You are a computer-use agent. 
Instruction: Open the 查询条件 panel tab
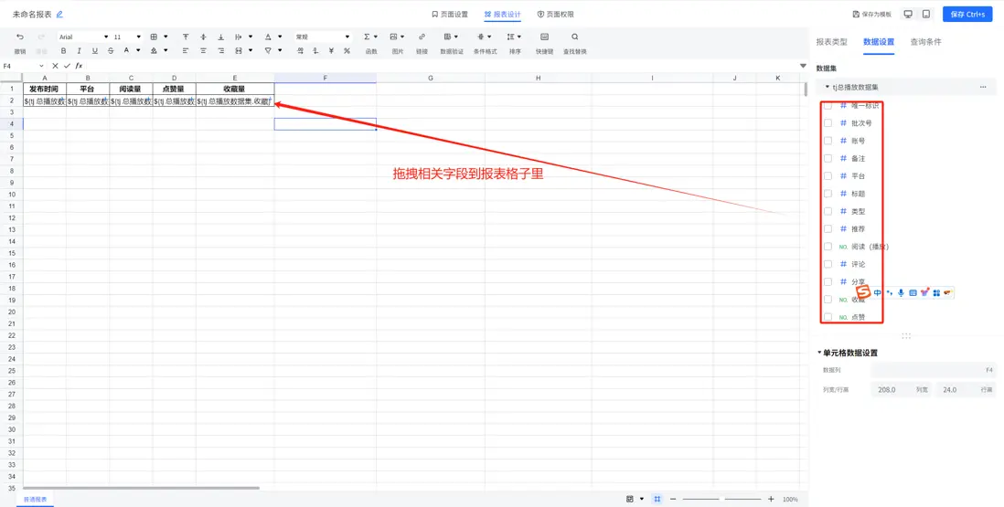click(x=926, y=42)
